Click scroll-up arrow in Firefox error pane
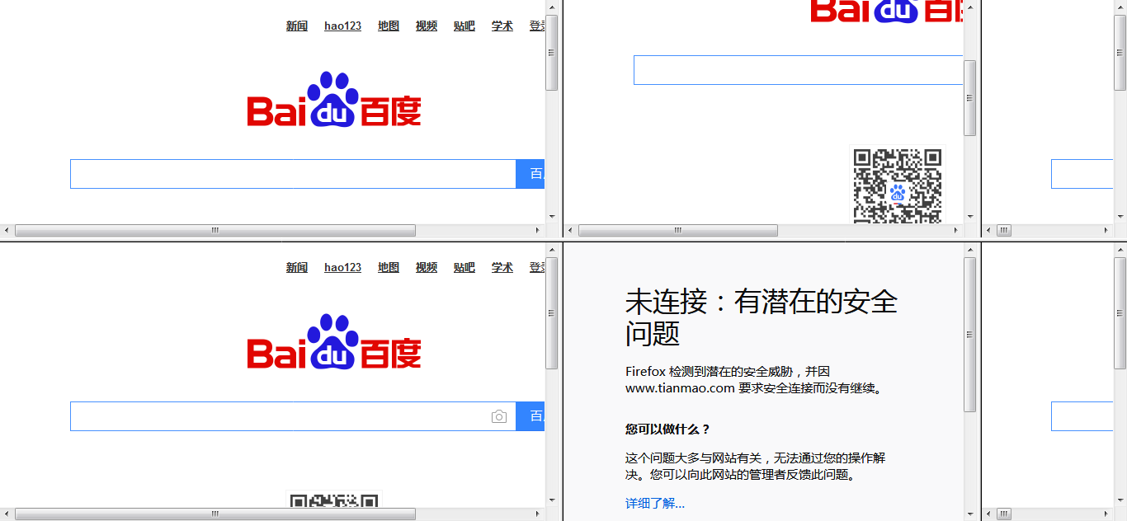Viewport: 1127px width, 521px height. 970,249
